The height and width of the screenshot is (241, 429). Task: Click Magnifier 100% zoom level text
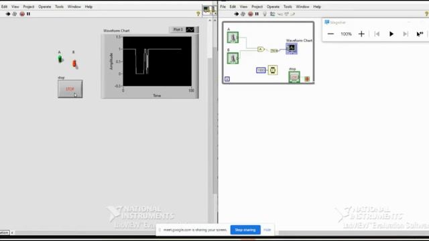pyautogui.click(x=346, y=34)
